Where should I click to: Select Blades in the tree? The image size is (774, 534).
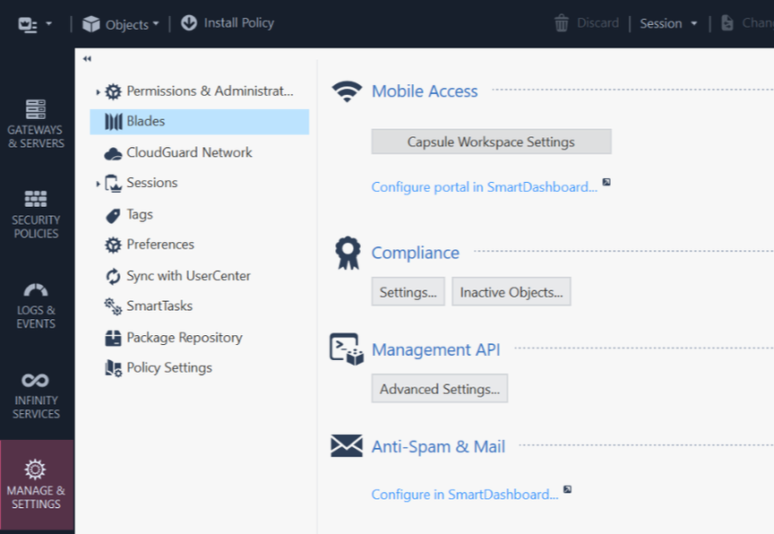(x=200, y=122)
